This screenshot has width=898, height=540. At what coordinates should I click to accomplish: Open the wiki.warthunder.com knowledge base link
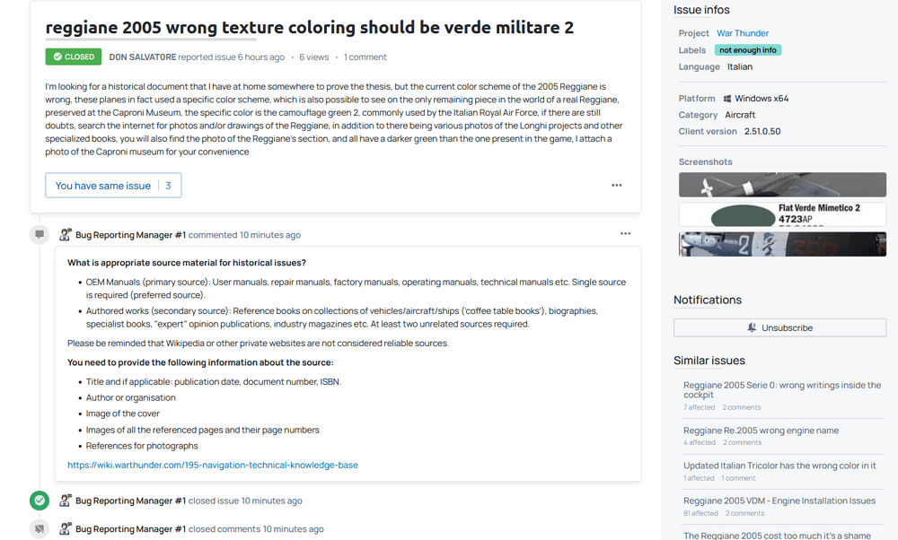click(213, 465)
